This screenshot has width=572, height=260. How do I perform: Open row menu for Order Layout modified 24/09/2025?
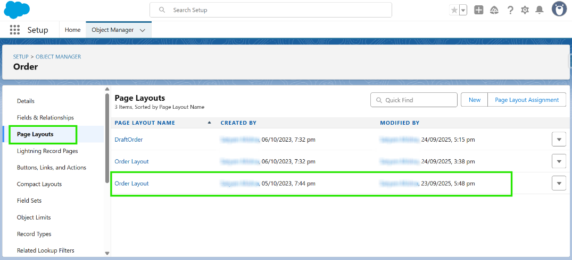tap(559, 161)
